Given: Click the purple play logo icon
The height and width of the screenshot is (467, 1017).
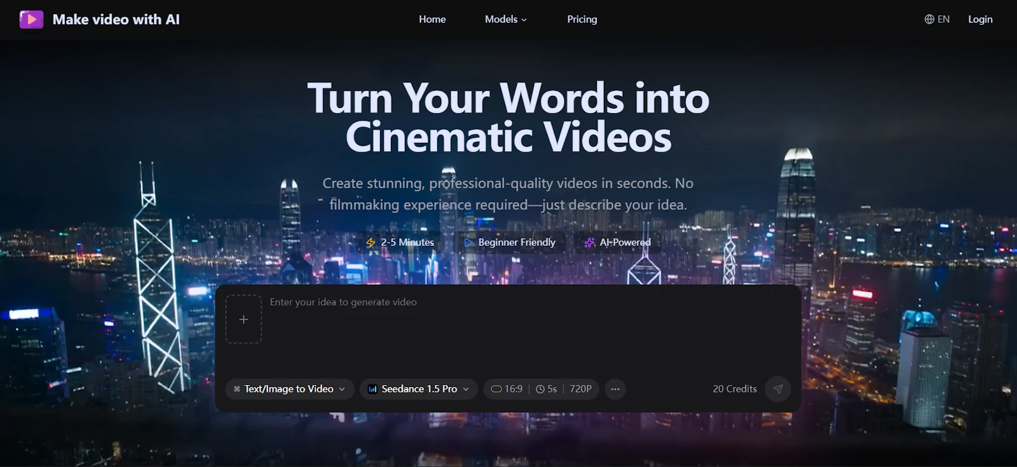Looking at the screenshot, I should (31, 19).
